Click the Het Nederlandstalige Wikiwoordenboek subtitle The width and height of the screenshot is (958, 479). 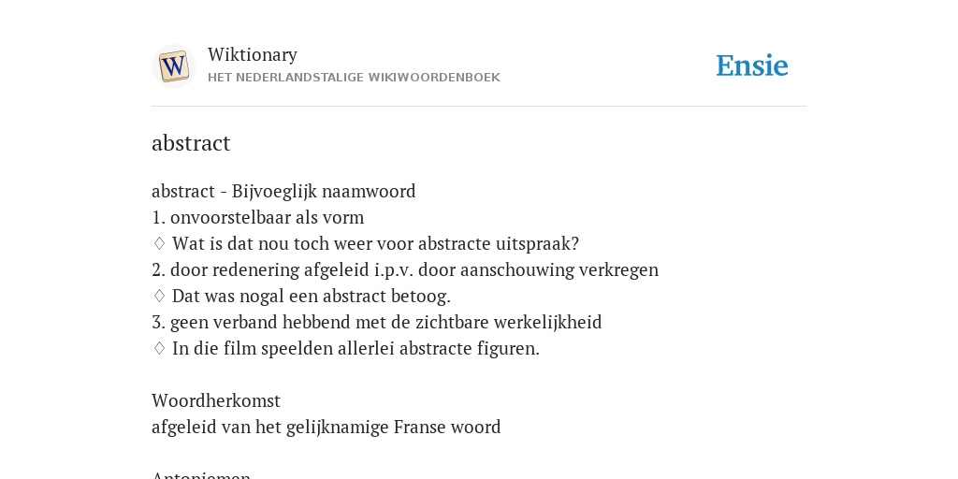[x=354, y=78]
